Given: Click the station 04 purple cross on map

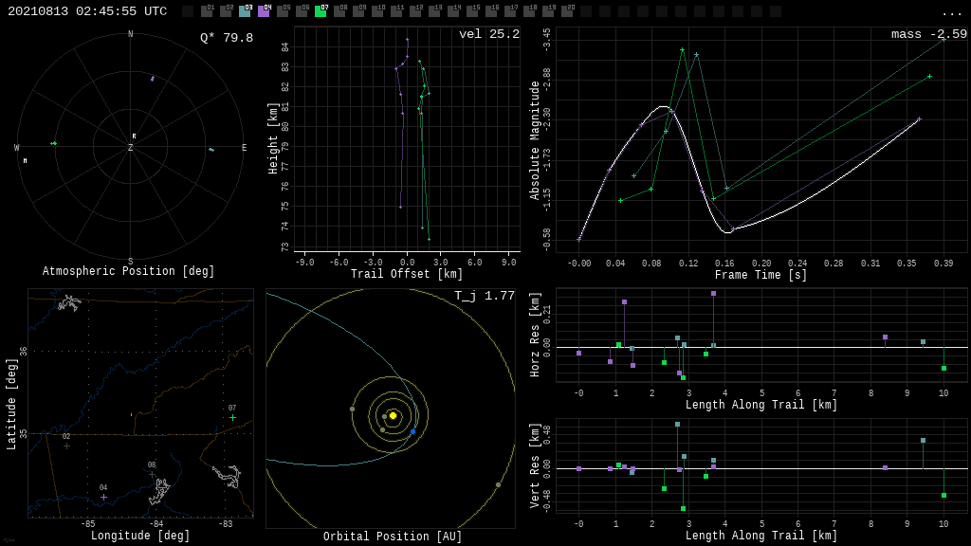Looking at the screenshot, I should click(x=103, y=497).
